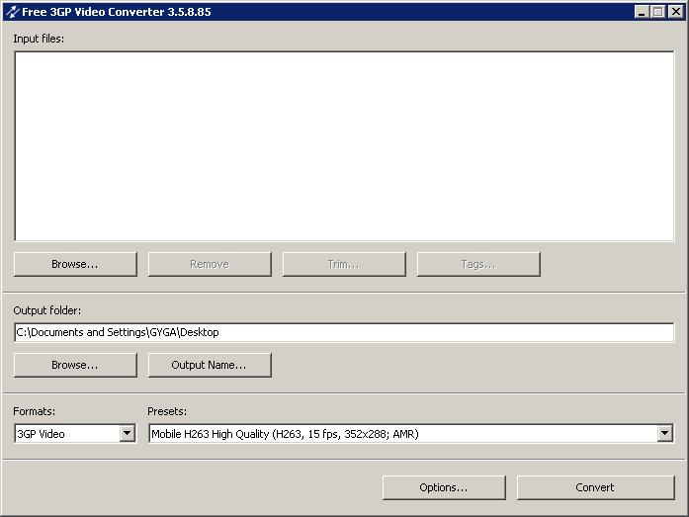Expand the Presets dropdown arrow
The height and width of the screenshot is (517, 689).
(665, 434)
